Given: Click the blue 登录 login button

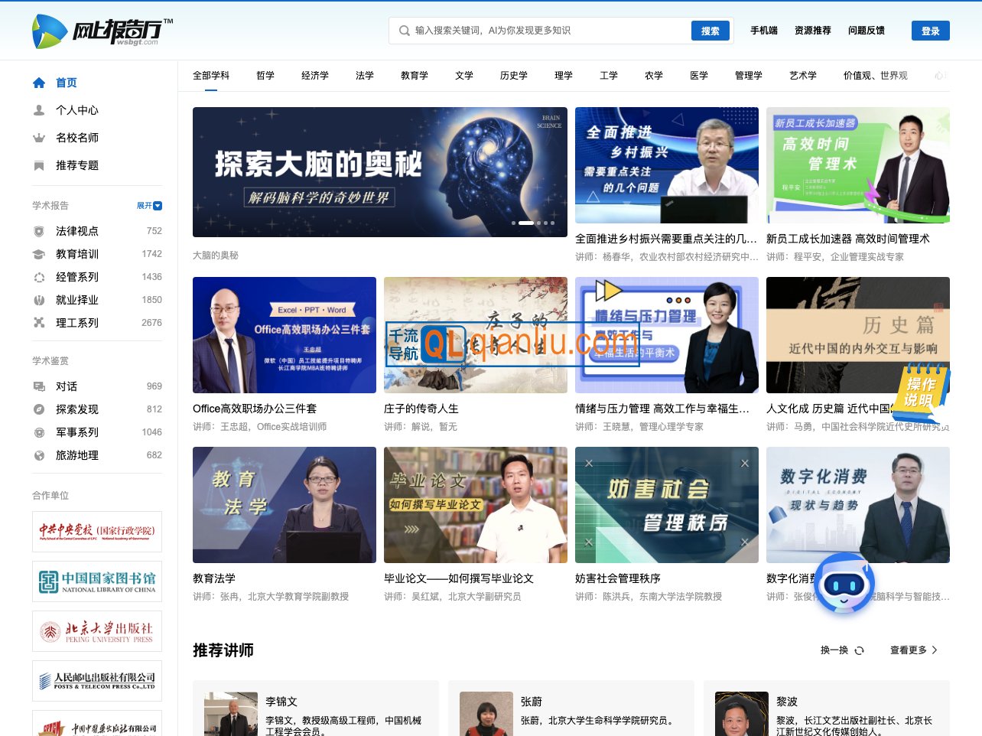Looking at the screenshot, I should [930, 31].
